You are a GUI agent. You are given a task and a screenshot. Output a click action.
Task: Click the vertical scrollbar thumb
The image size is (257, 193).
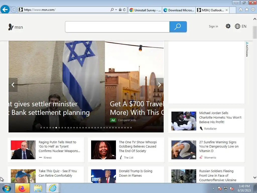point(255,32)
